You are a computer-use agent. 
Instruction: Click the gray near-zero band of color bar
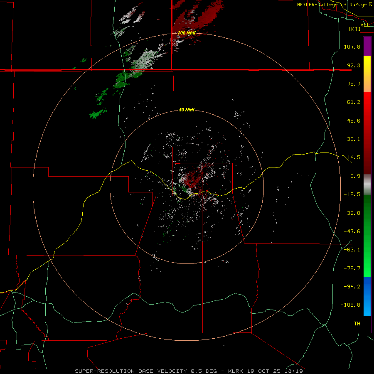(367, 185)
